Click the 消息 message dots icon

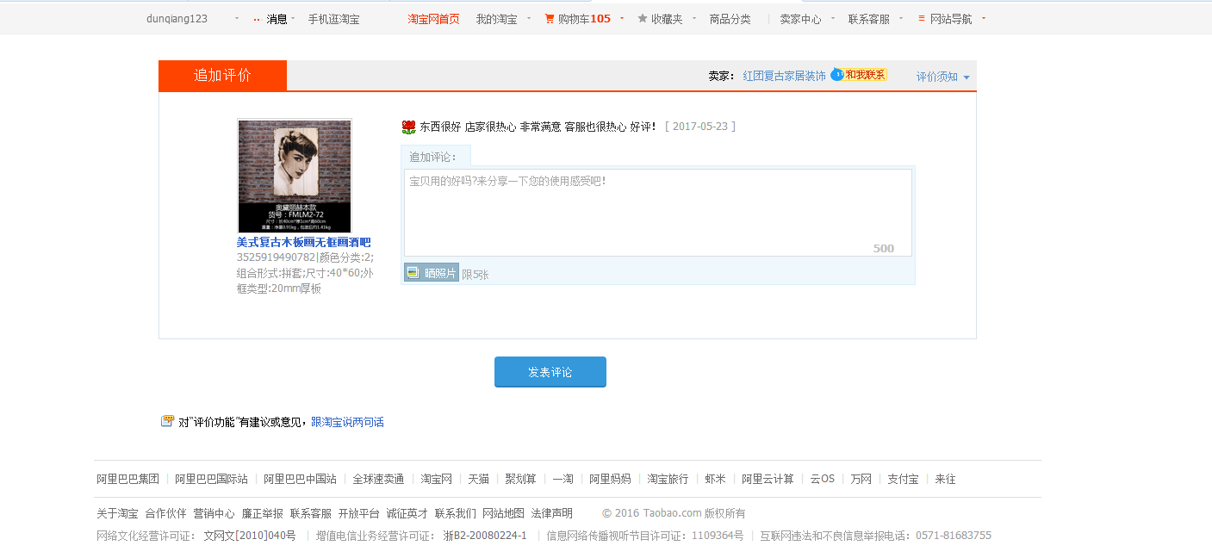coord(257,19)
